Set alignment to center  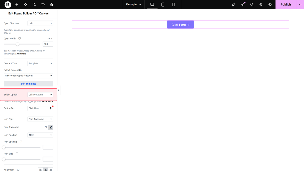pos(46,169)
